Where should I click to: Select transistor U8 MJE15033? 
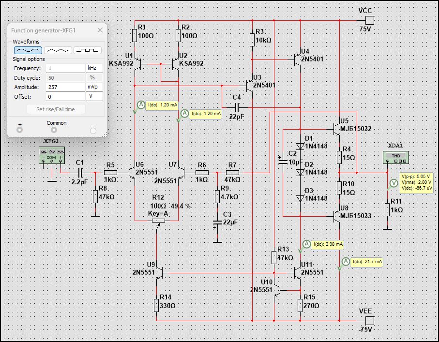336,216
